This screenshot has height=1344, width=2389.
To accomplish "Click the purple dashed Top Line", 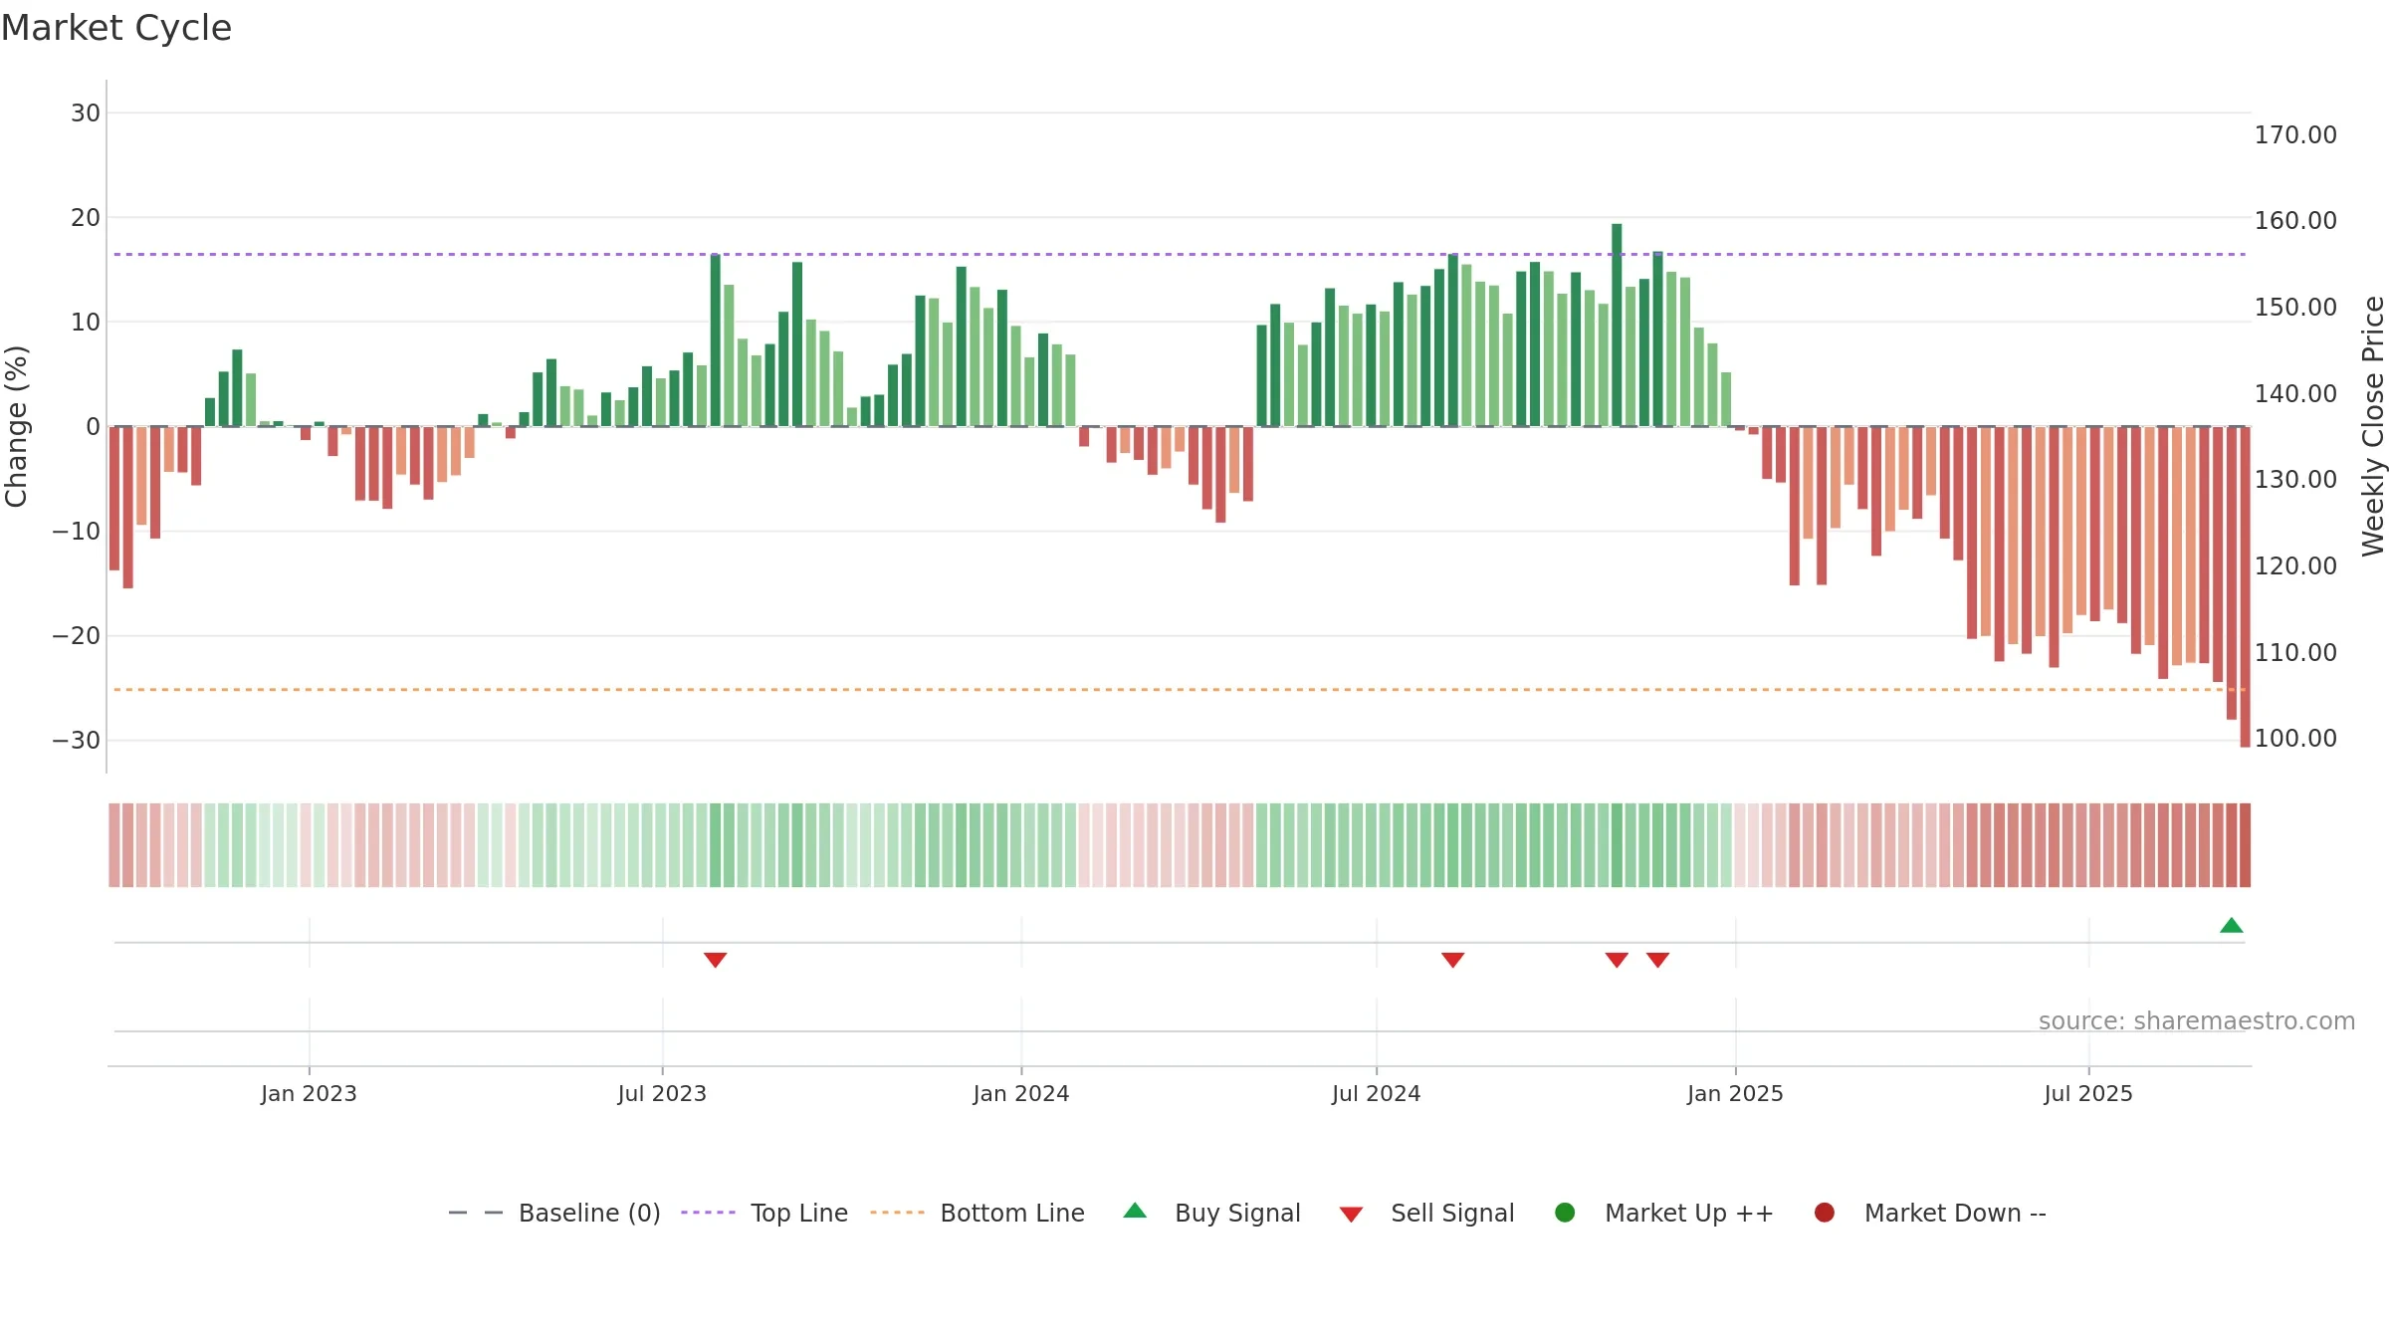I will click(1180, 254).
